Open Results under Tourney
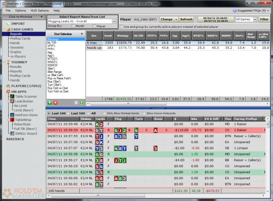The height and width of the screenshot is (201, 273). [x=15, y=67]
